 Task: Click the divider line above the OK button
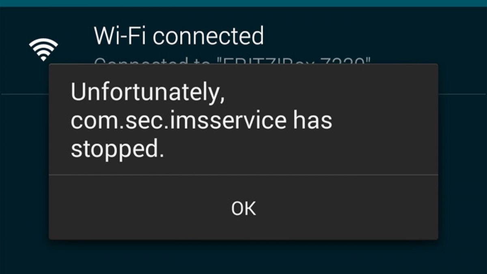(243, 175)
